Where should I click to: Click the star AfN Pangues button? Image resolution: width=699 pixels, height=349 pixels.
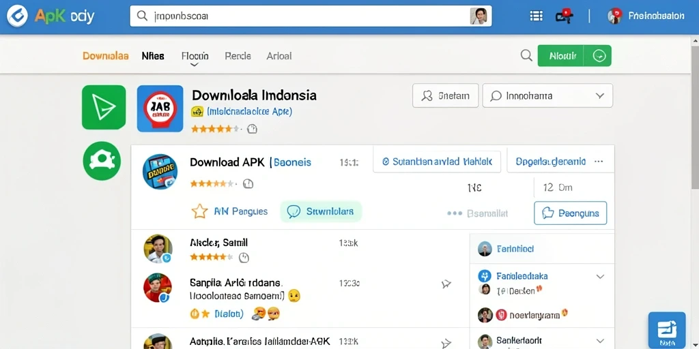(229, 211)
